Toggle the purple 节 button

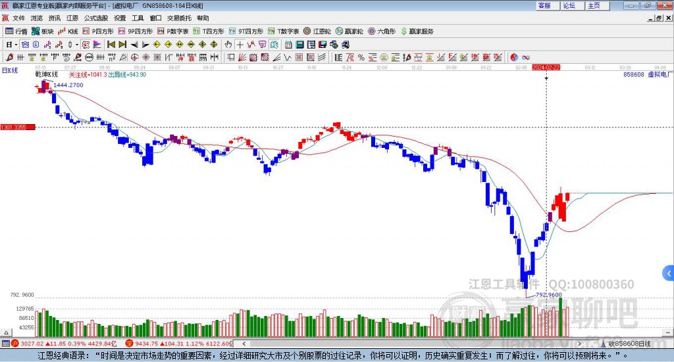click(262, 45)
